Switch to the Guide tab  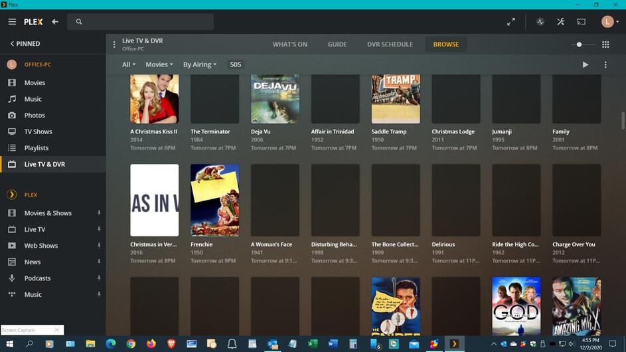pos(337,44)
